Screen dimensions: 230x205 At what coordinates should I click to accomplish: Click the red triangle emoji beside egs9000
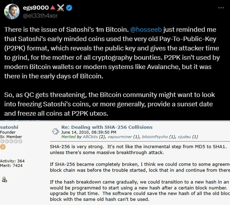(x=52, y=7)
